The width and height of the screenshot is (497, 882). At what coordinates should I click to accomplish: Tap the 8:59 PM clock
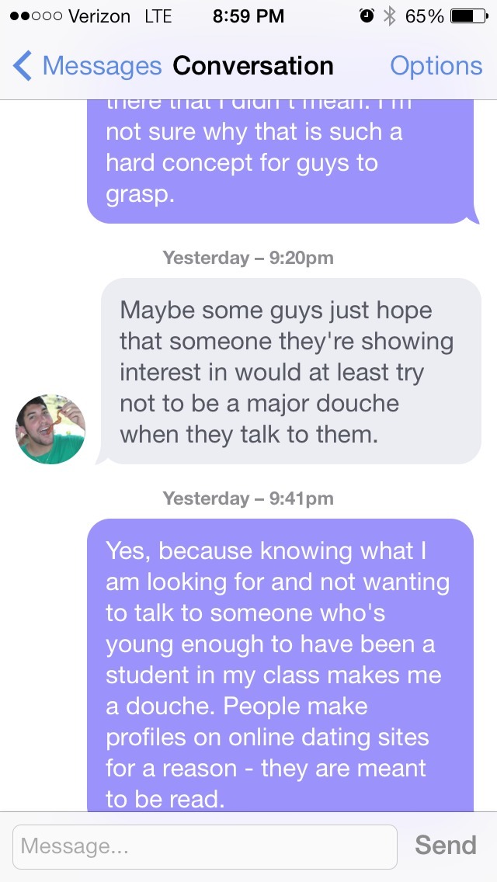click(248, 16)
